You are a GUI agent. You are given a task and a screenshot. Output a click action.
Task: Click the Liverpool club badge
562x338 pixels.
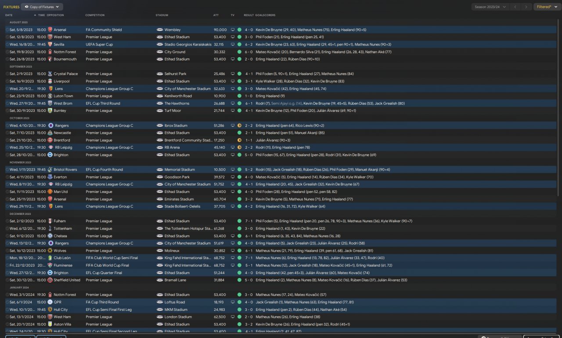[x=50, y=81]
